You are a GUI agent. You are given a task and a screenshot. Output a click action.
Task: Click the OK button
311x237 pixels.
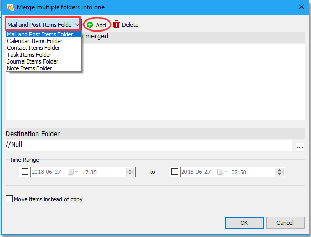[244, 222]
